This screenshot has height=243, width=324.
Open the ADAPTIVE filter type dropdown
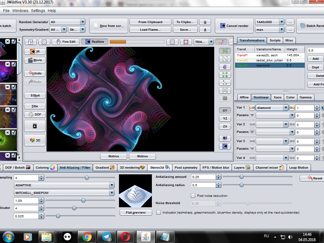click(x=64, y=185)
